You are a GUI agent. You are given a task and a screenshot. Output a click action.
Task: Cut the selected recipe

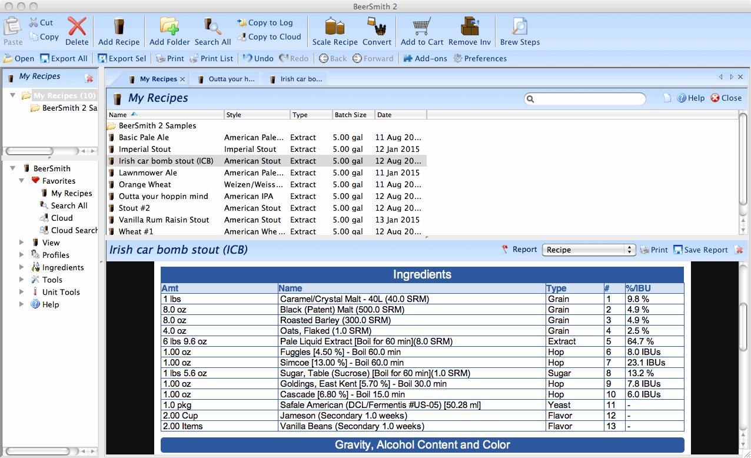(x=41, y=23)
